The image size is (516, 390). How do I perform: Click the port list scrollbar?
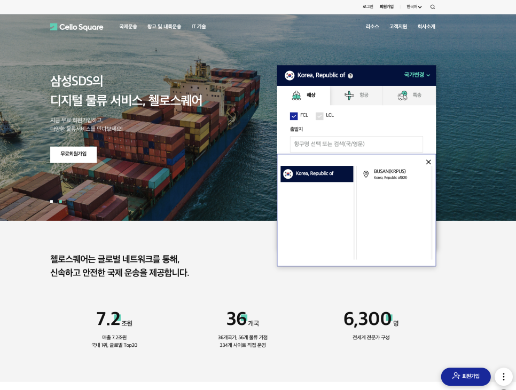coord(432,212)
